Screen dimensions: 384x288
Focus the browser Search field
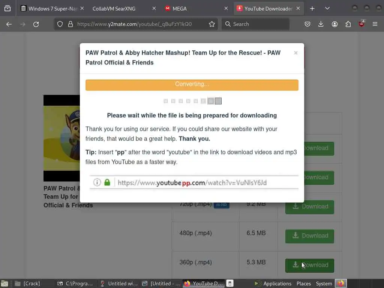[x=255, y=24]
